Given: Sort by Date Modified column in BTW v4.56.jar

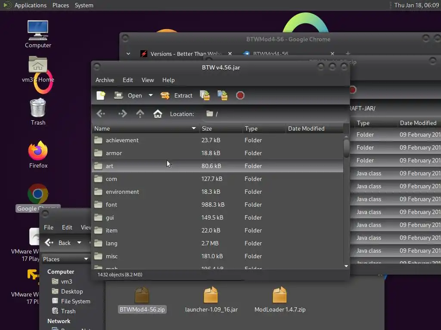Looking at the screenshot, I should coord(314,128).
